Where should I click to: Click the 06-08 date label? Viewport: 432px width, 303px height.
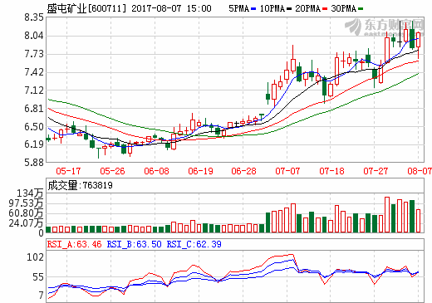coord(156,171)
